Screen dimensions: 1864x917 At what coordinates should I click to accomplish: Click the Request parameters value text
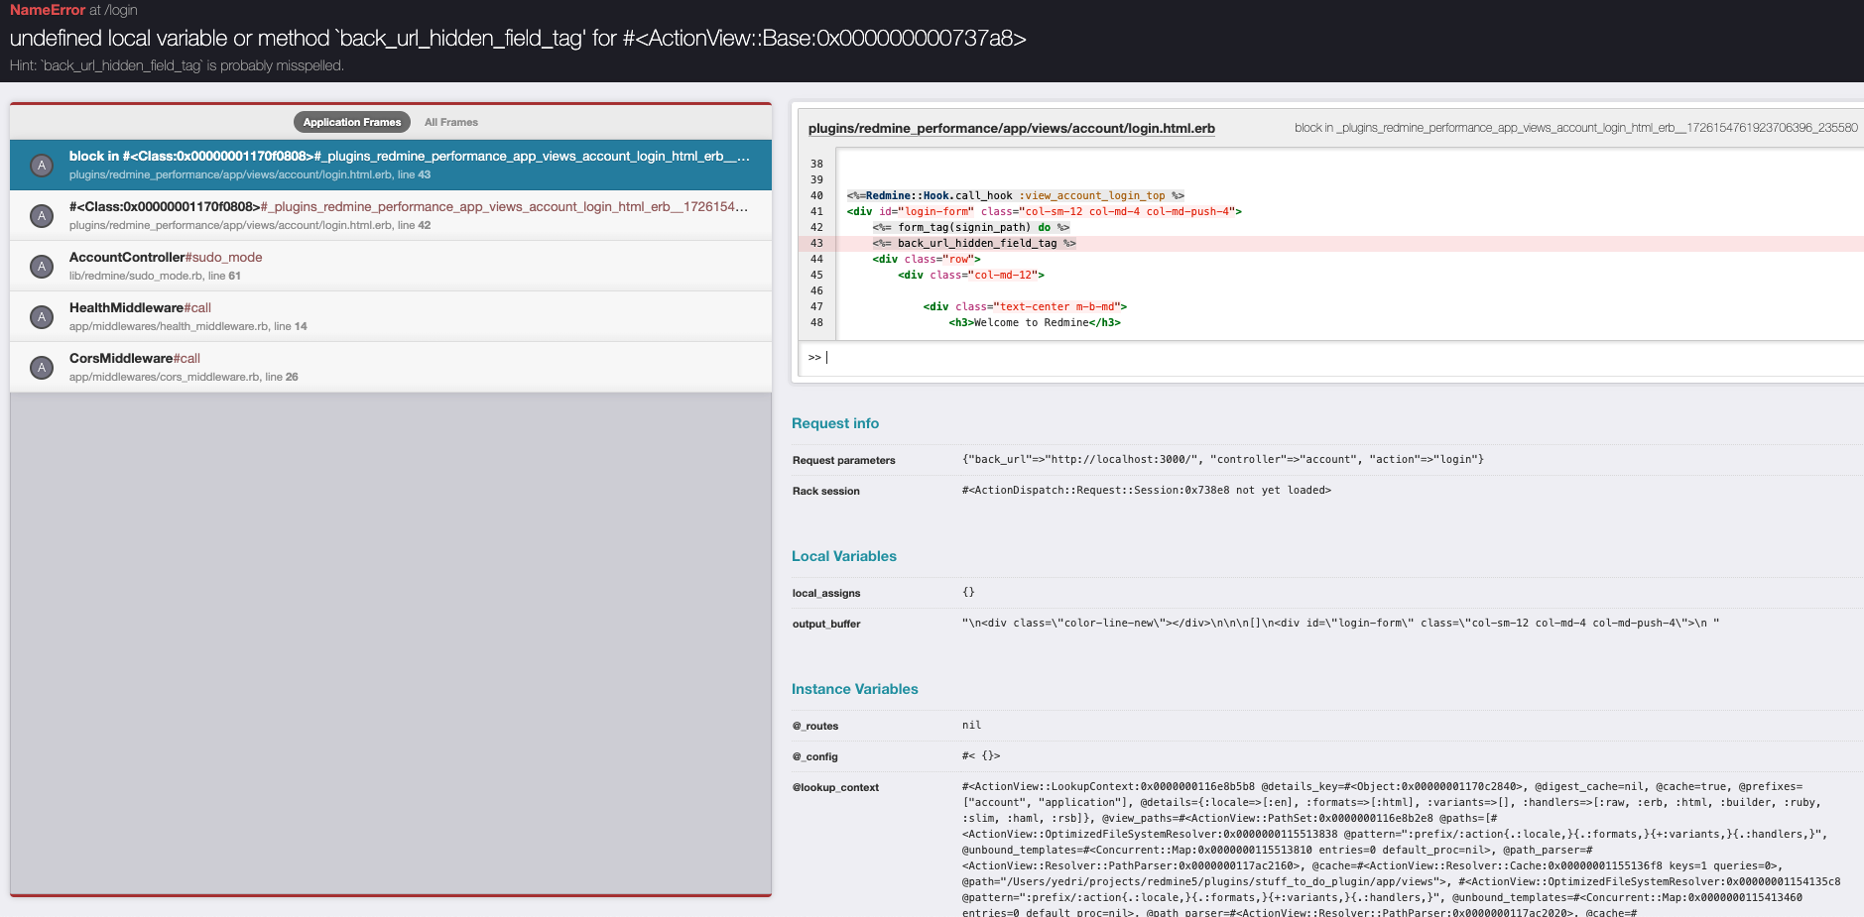(x=1223, y=459)
